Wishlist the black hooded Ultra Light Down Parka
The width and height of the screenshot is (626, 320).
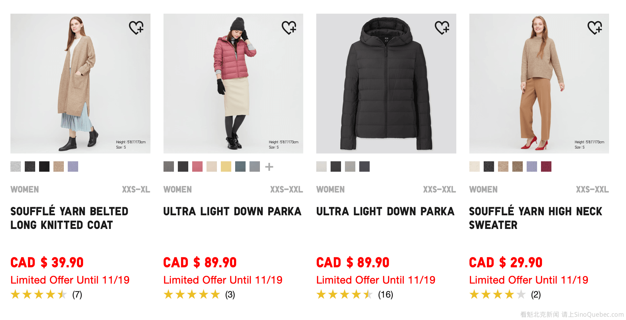click(x=442, y=28)
